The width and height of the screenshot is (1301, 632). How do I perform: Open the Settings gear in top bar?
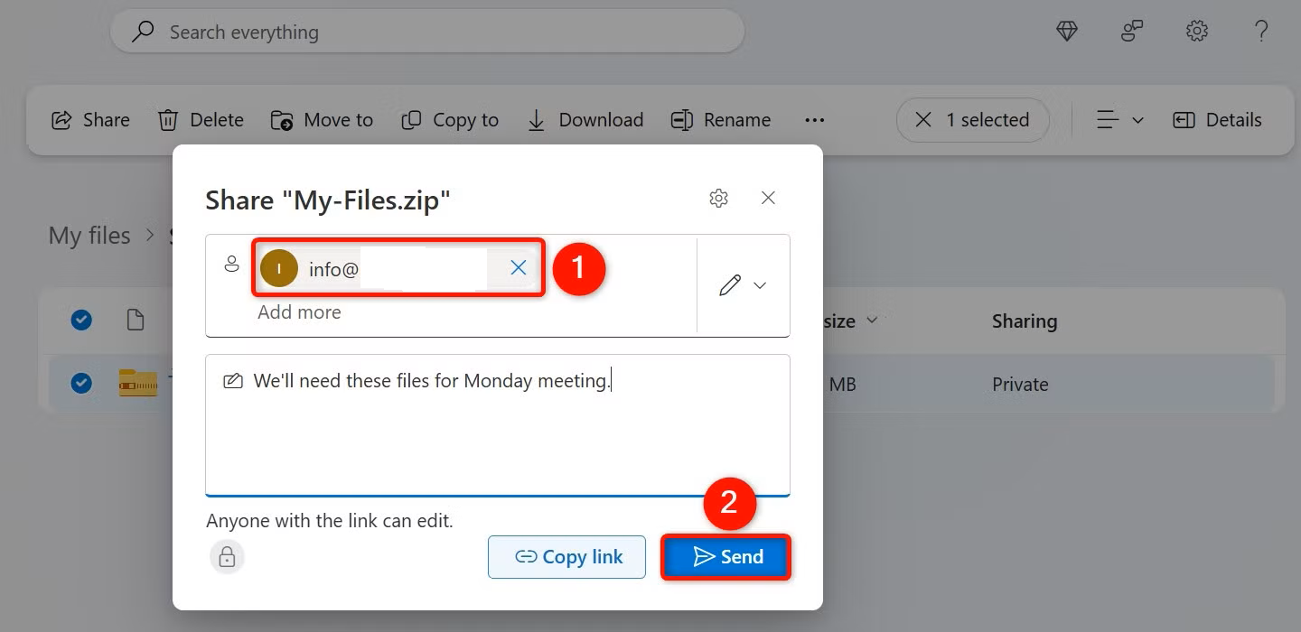[x=1197, y=32]
